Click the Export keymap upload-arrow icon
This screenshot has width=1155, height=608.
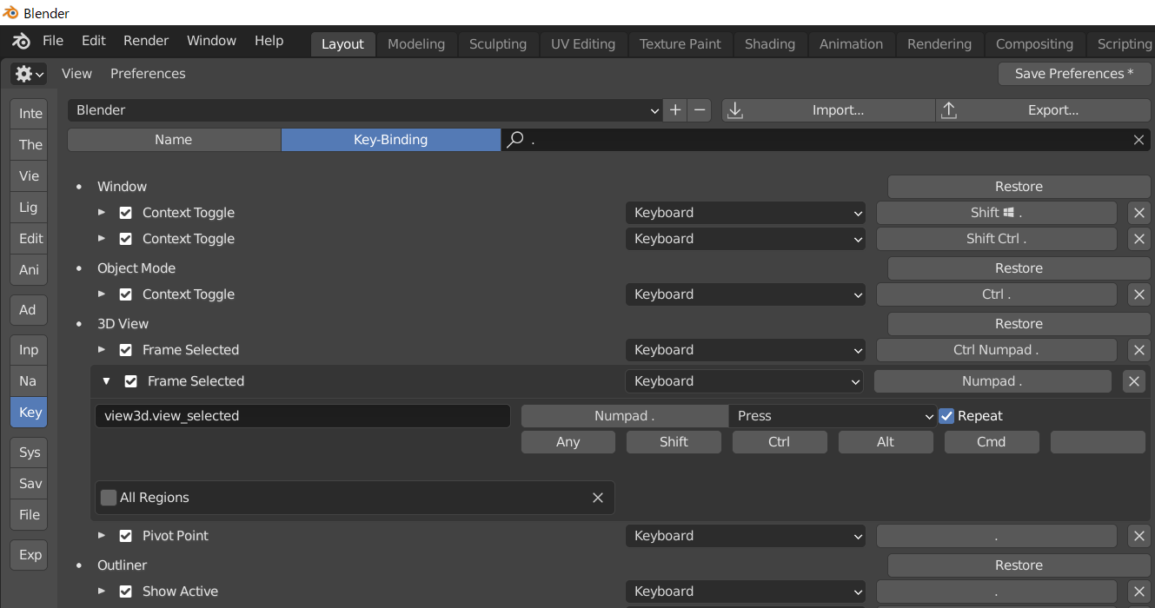click(x=948, y=110)
